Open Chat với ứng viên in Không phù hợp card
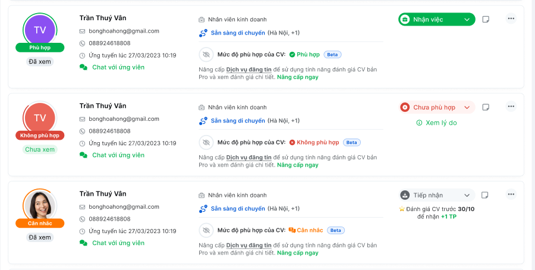The width and height of the screenshot is (535, 270). pos(118,155)
